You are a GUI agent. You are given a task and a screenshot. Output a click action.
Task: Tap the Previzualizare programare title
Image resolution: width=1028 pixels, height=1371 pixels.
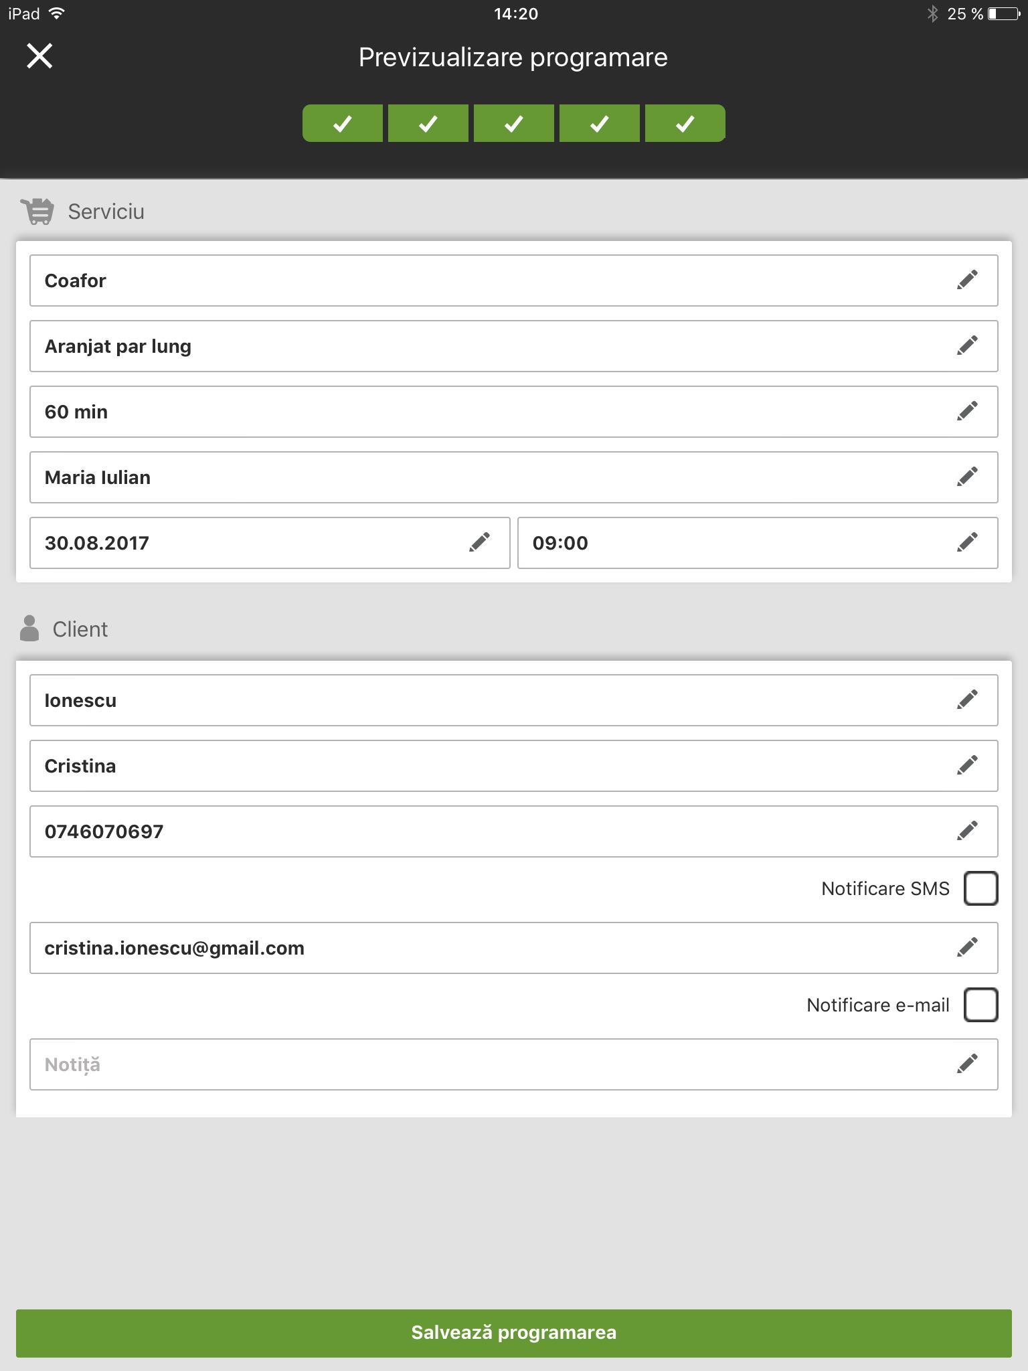[513, 58]
